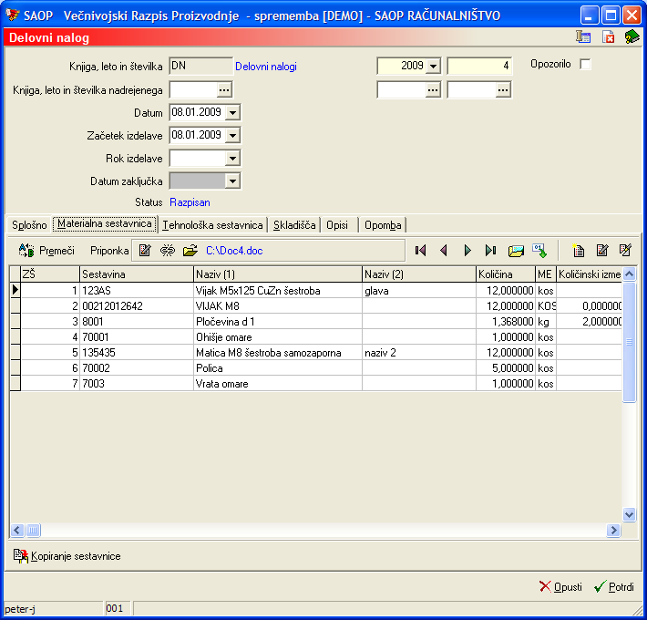This screenshot has height=620, width=647.
Task: Click the next record green arrow
Action: [467, 250]
